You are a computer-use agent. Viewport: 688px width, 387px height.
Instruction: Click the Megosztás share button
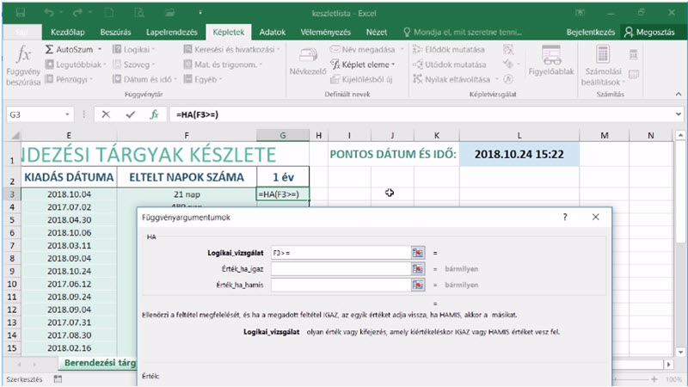point(649,32)
